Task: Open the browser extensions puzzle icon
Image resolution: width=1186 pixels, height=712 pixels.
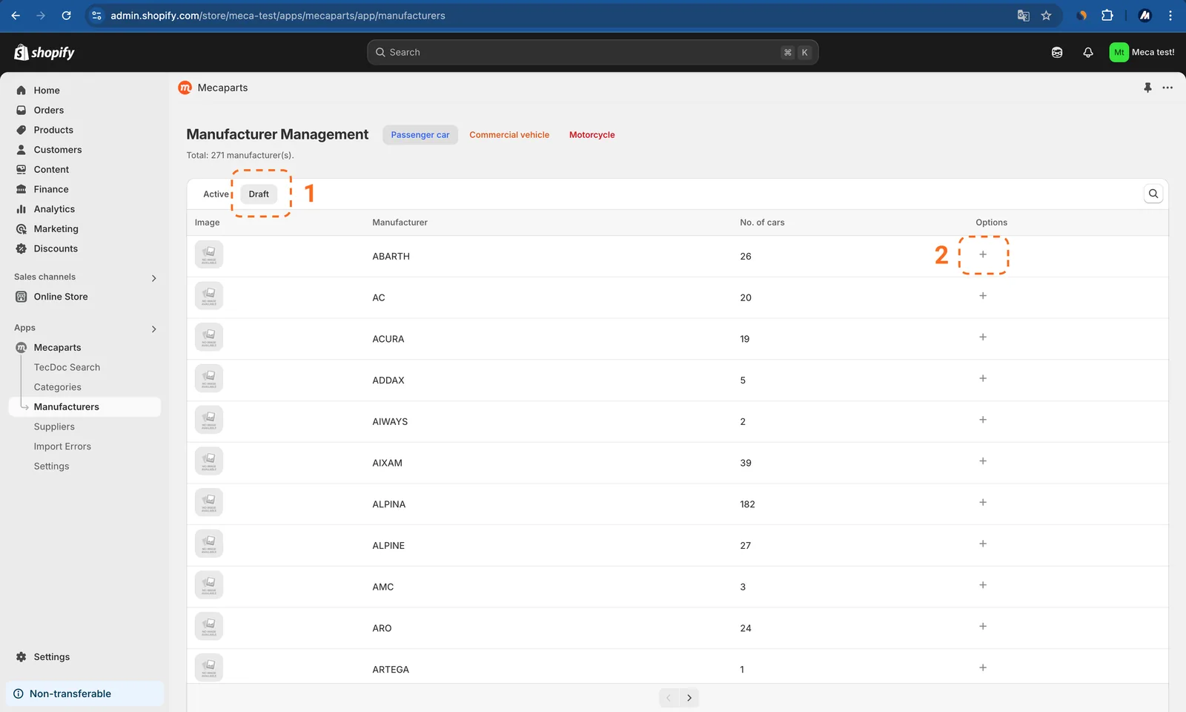Action: pos(1107,16)
